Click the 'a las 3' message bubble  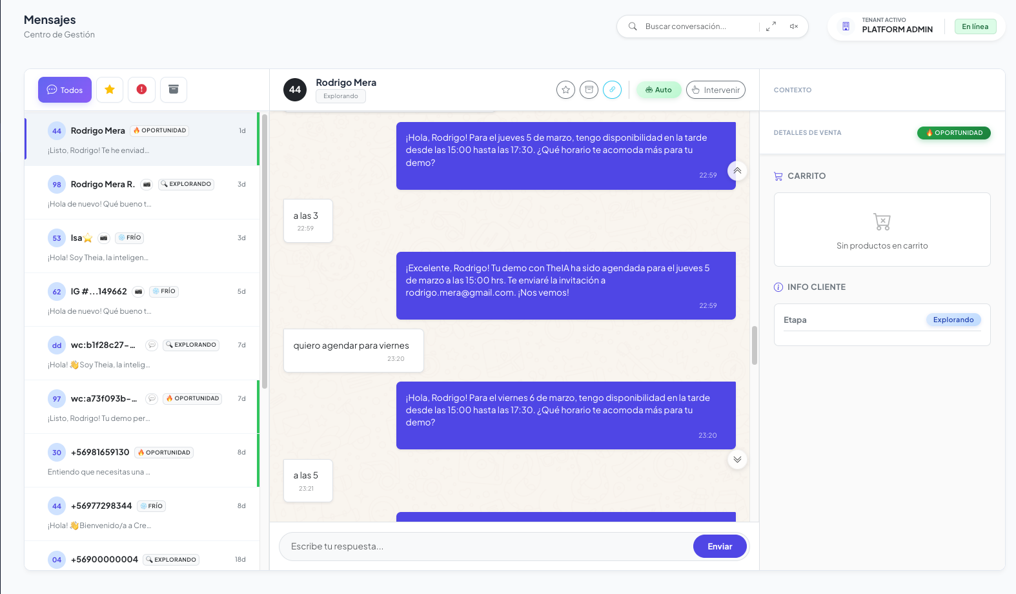click(308, 221)
